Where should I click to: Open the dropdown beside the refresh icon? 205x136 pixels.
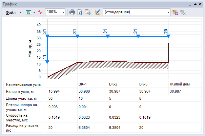[x=34, y=12]
